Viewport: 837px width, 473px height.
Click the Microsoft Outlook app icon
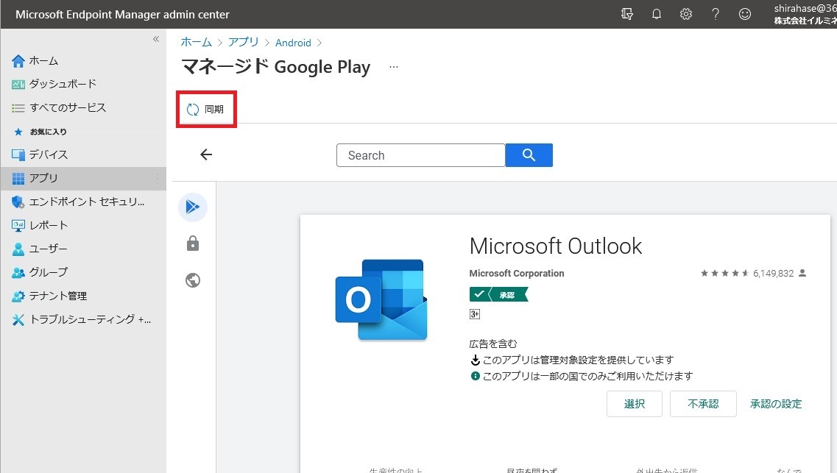pyautogui.click(x=381, y=299)
